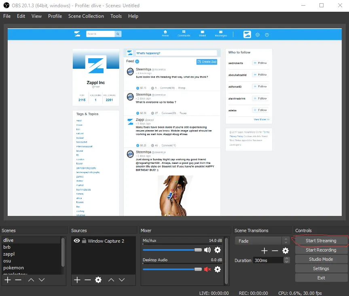The height and width of the screenshot is (296, 349).
Task: Click Start Streaming button
Action: [x=321, y=241]
